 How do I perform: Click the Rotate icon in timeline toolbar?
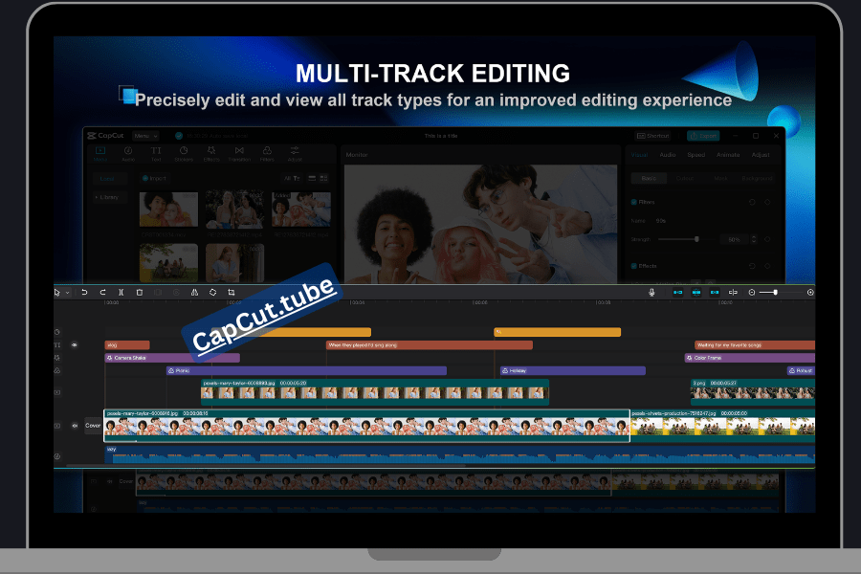[213, 293]
